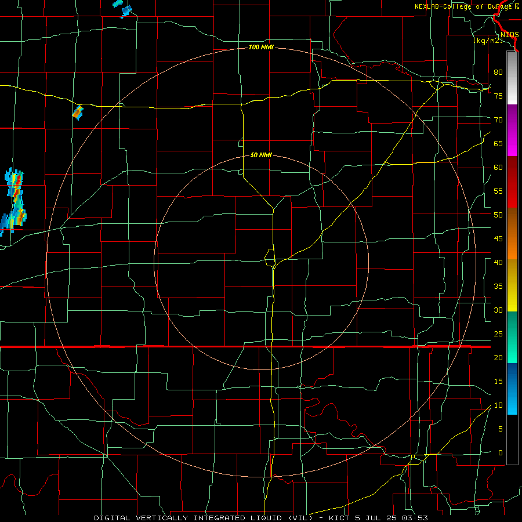Click the 03:53 timestamp in the caption
This screenshot has width=522, height=522.
(416, 518)
